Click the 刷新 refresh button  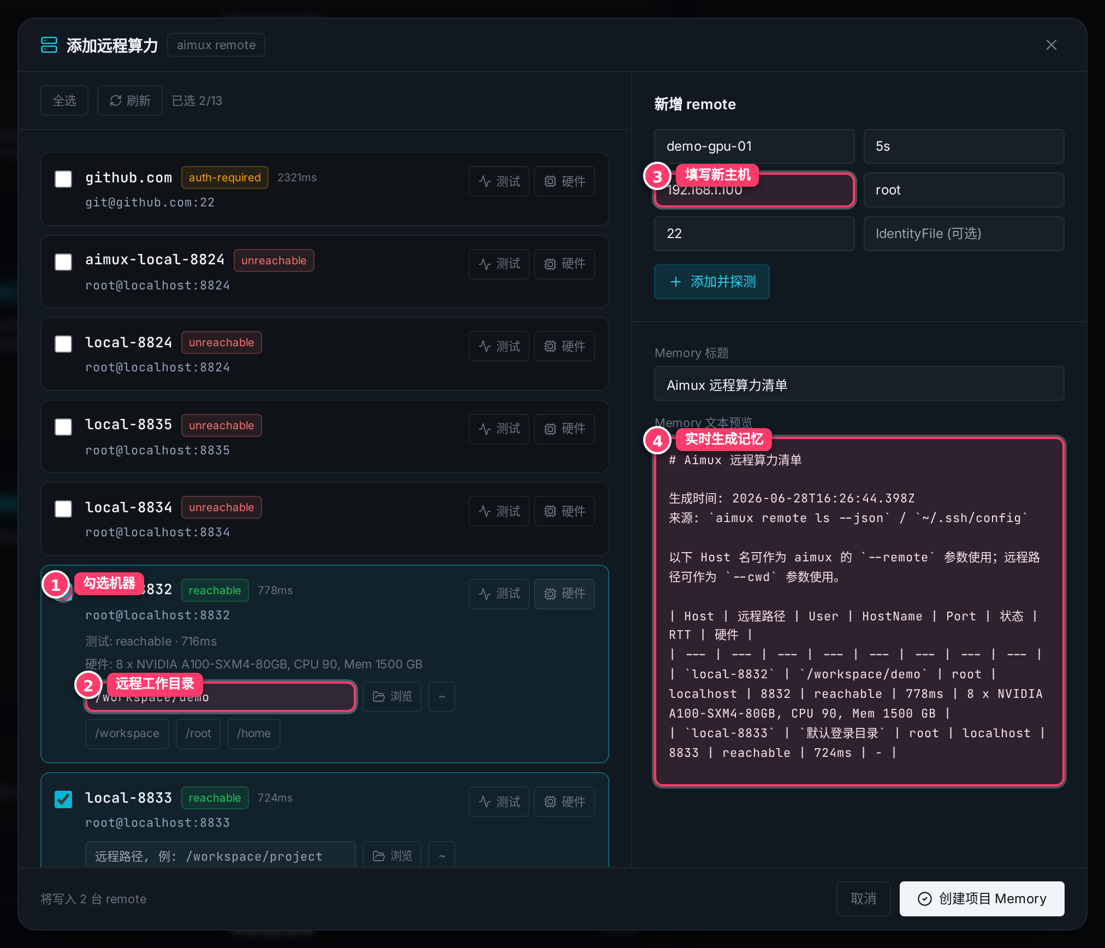click(x=130, y=100)
